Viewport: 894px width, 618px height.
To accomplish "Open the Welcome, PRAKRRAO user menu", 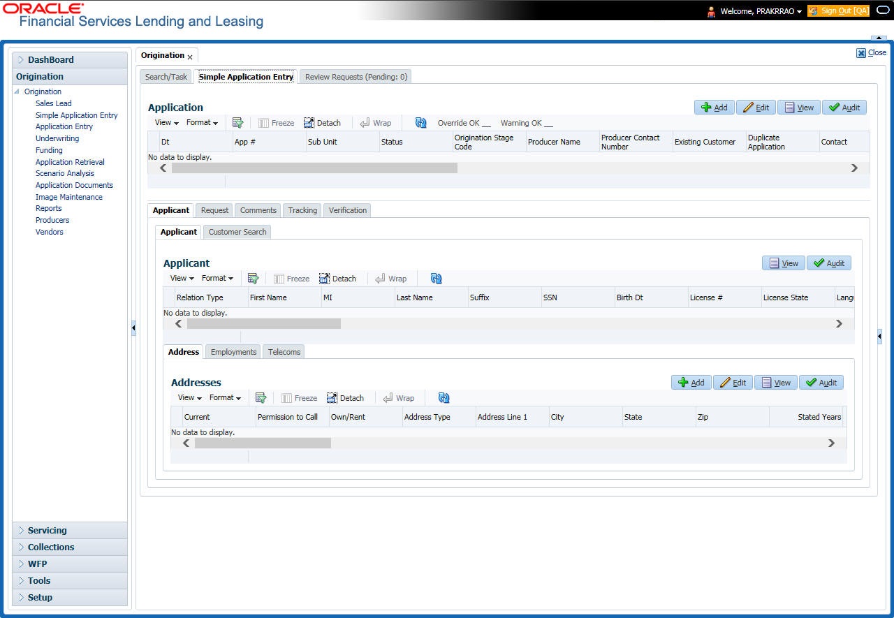I will [761, 11].
